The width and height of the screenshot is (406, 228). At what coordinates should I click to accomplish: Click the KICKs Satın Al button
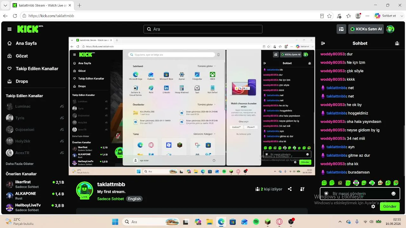coord(366,29)
